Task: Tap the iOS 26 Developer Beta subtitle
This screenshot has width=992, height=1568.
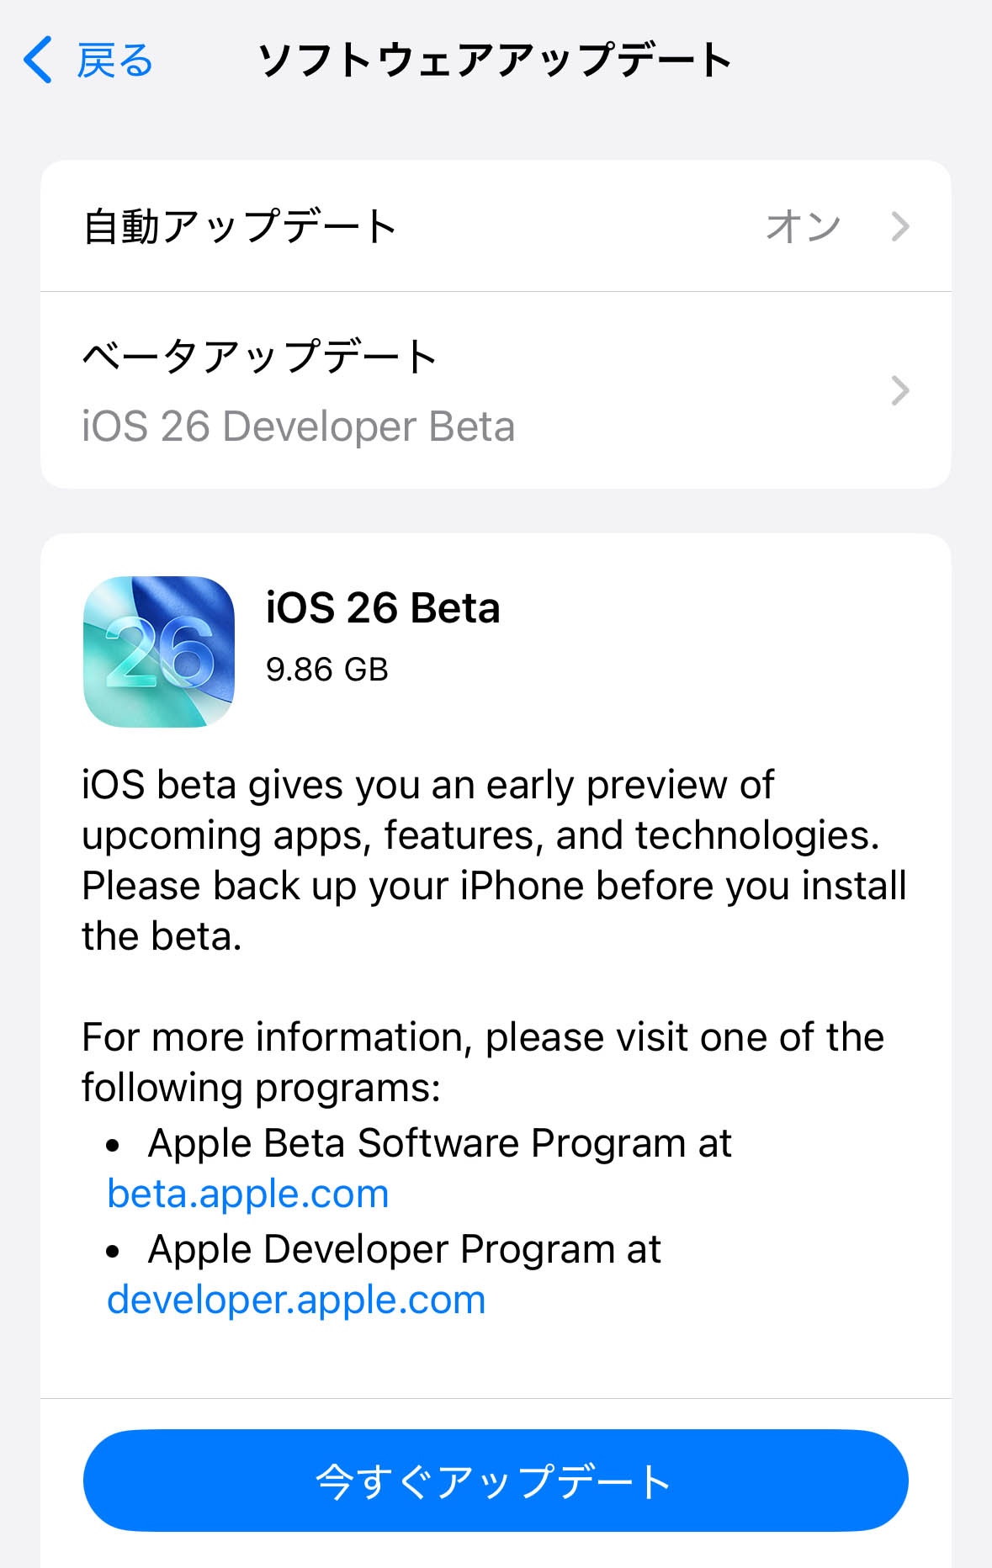Action: tap(298, 426)
